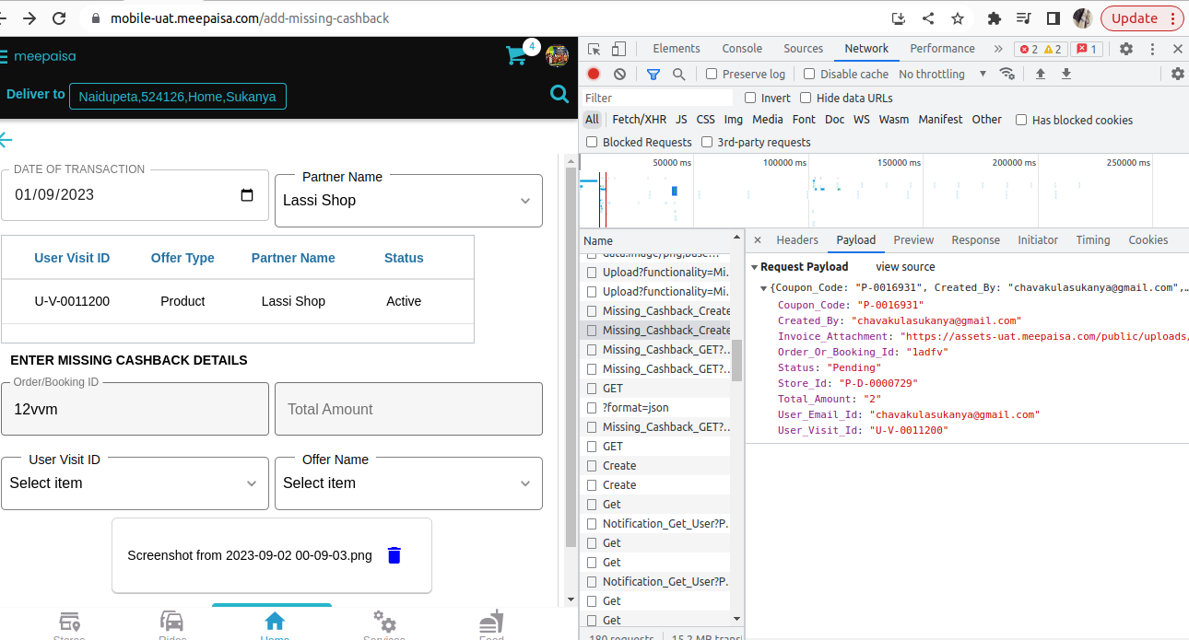
Task: Open the Home bottom navigation icon
Action: (x=275, y=621)
